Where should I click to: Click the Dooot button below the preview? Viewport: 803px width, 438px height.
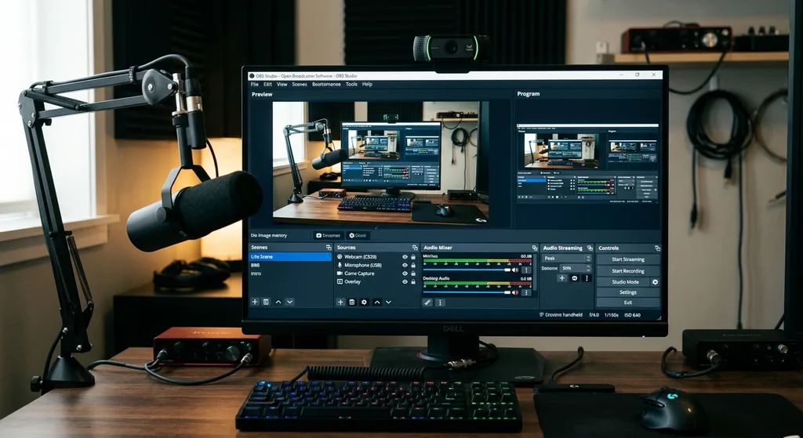(x=358, y=235)
